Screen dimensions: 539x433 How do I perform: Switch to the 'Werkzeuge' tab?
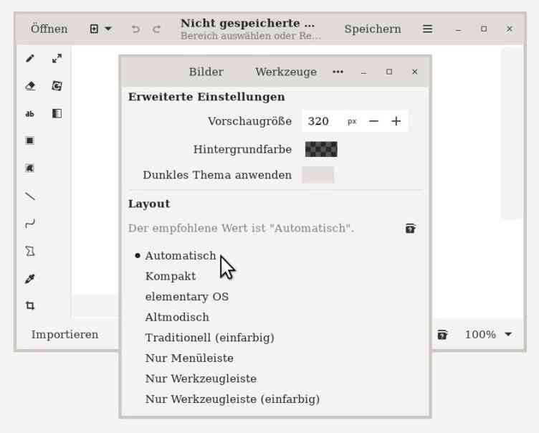coord(286,72)
